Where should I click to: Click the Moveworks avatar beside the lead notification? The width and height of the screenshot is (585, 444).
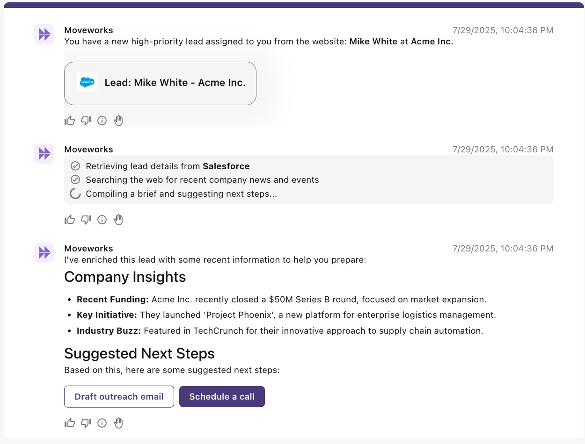[44, 34]
